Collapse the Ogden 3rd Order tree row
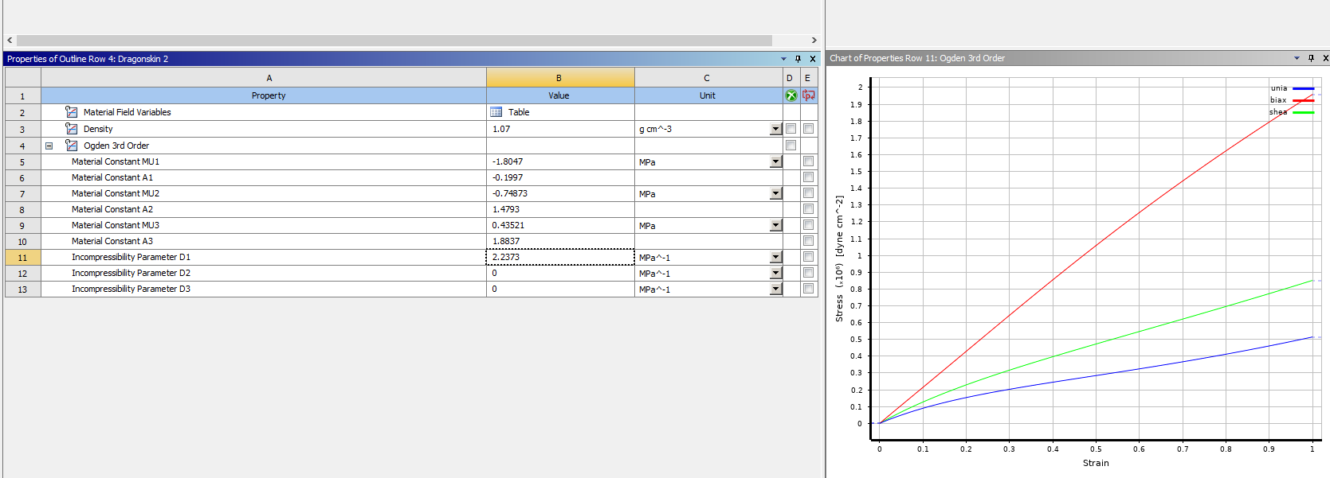This screenshot has width=1330, height=478. 49,146
